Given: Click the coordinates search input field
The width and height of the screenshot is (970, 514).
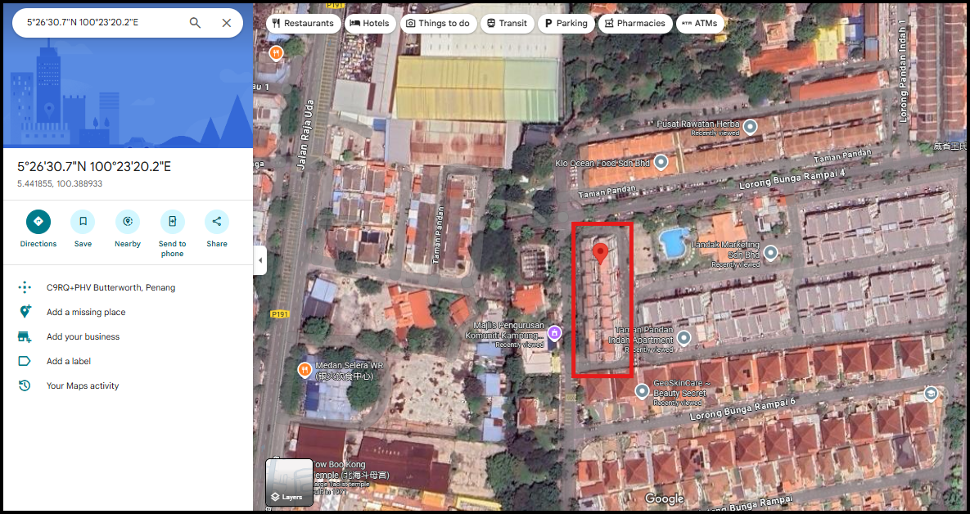Looking at the screenshot, I should (98, 23).
